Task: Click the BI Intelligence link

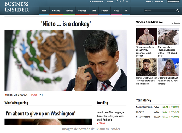Action: [96, 2]
